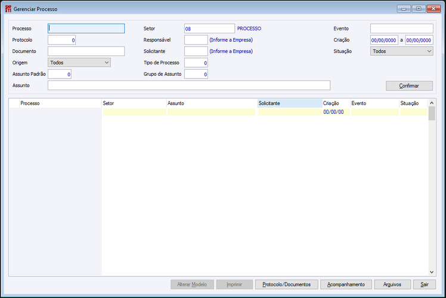Click the long Assunto text field
Screen dimensions: 446x298
click(x=189, y=85)
